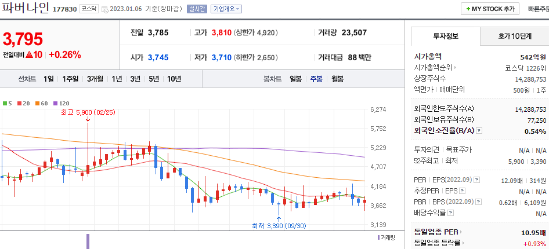Click the orange 60-day moving average legend marker

click(38, 104)
